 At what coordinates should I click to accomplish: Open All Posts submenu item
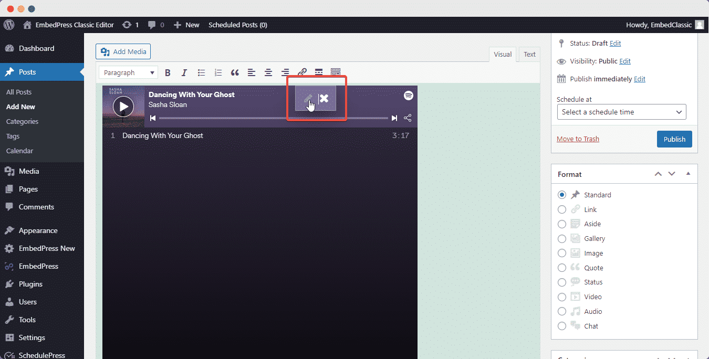tap(19, 92)
